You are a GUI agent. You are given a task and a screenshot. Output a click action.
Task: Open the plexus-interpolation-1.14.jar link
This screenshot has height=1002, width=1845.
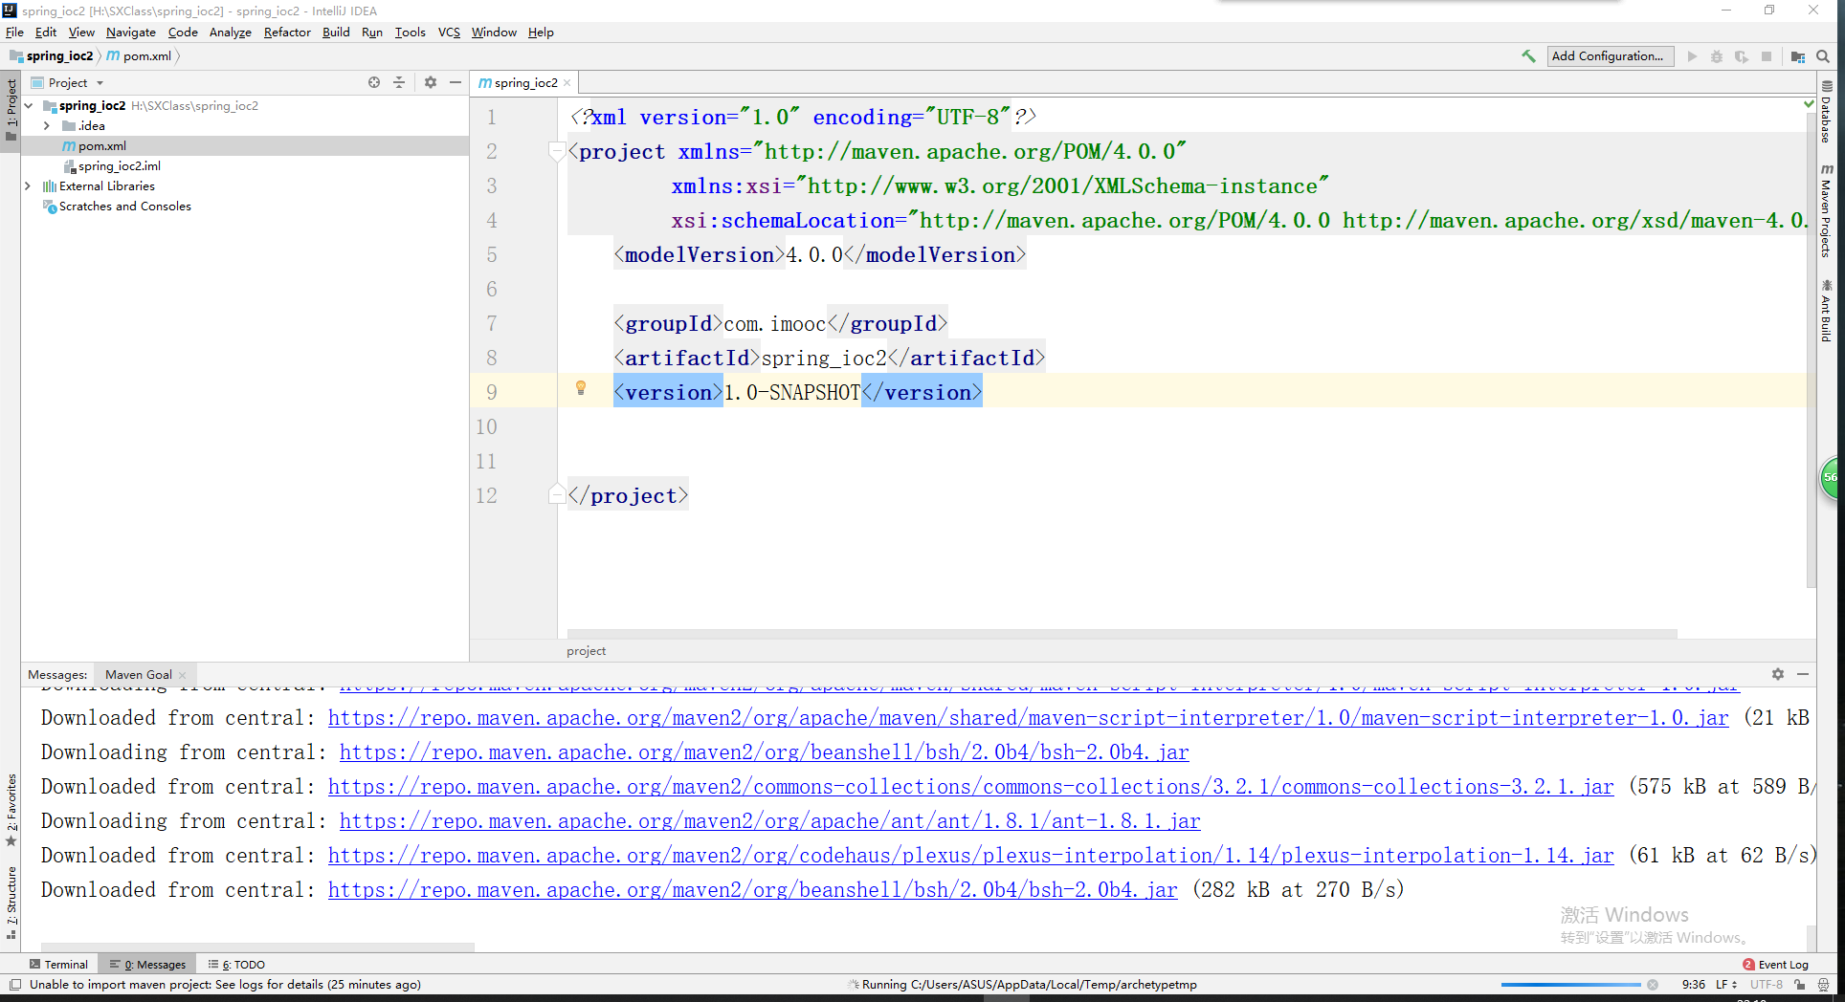(x=970, y=856)
